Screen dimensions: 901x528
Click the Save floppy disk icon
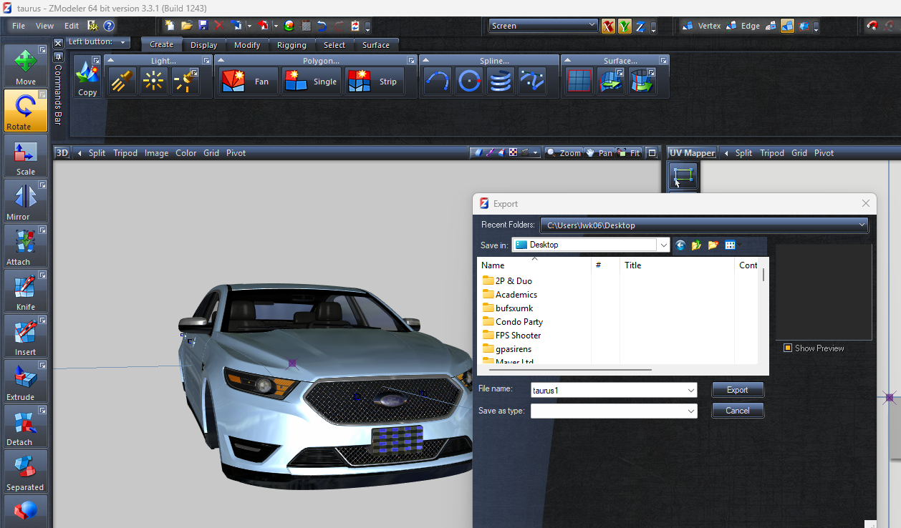[x=203, y=25]
